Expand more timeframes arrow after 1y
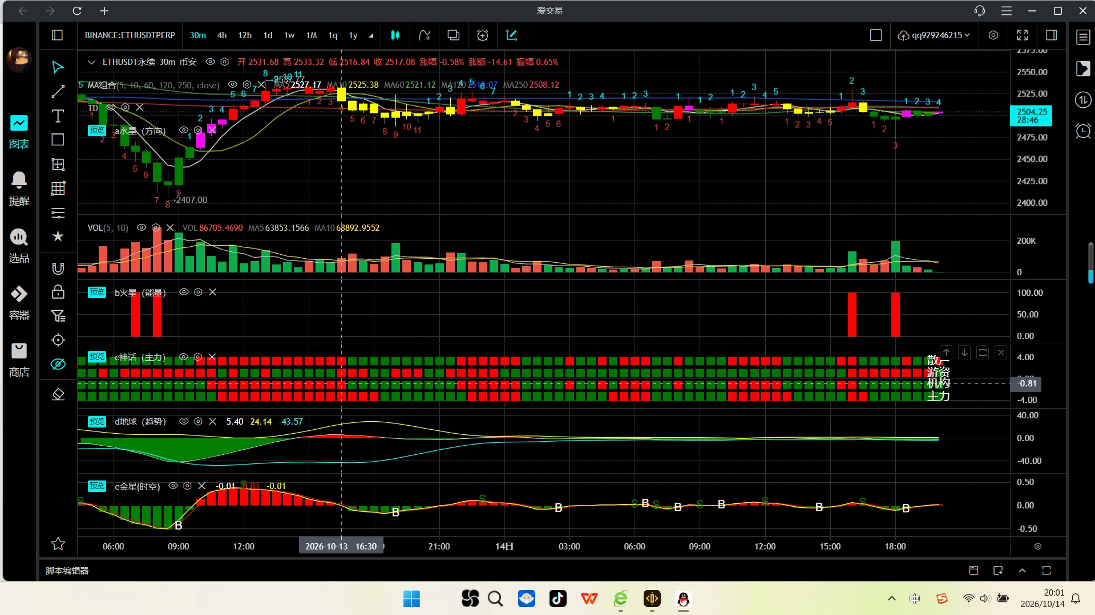The width and height of the screenshot is (1095, 615). click(371, 35)
